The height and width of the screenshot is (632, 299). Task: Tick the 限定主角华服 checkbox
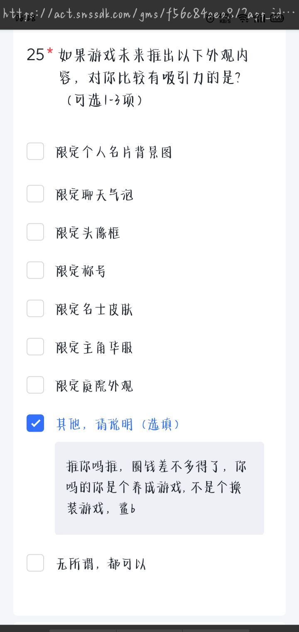[x=35, y=347]
